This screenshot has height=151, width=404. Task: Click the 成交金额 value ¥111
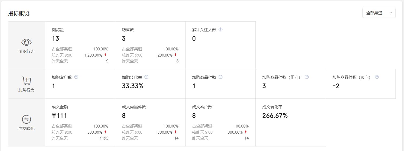59,116
